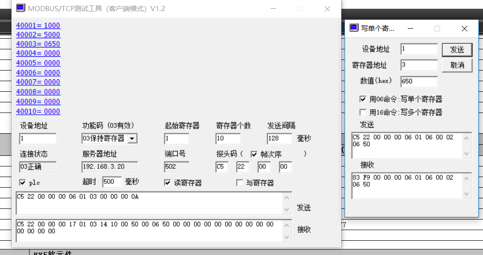Focus the 寄存器个数 input field
The width and height of the screenshot is (483, 255).
tap(228, 139)
